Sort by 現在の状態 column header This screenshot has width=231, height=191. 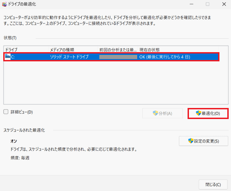point(178,50)
